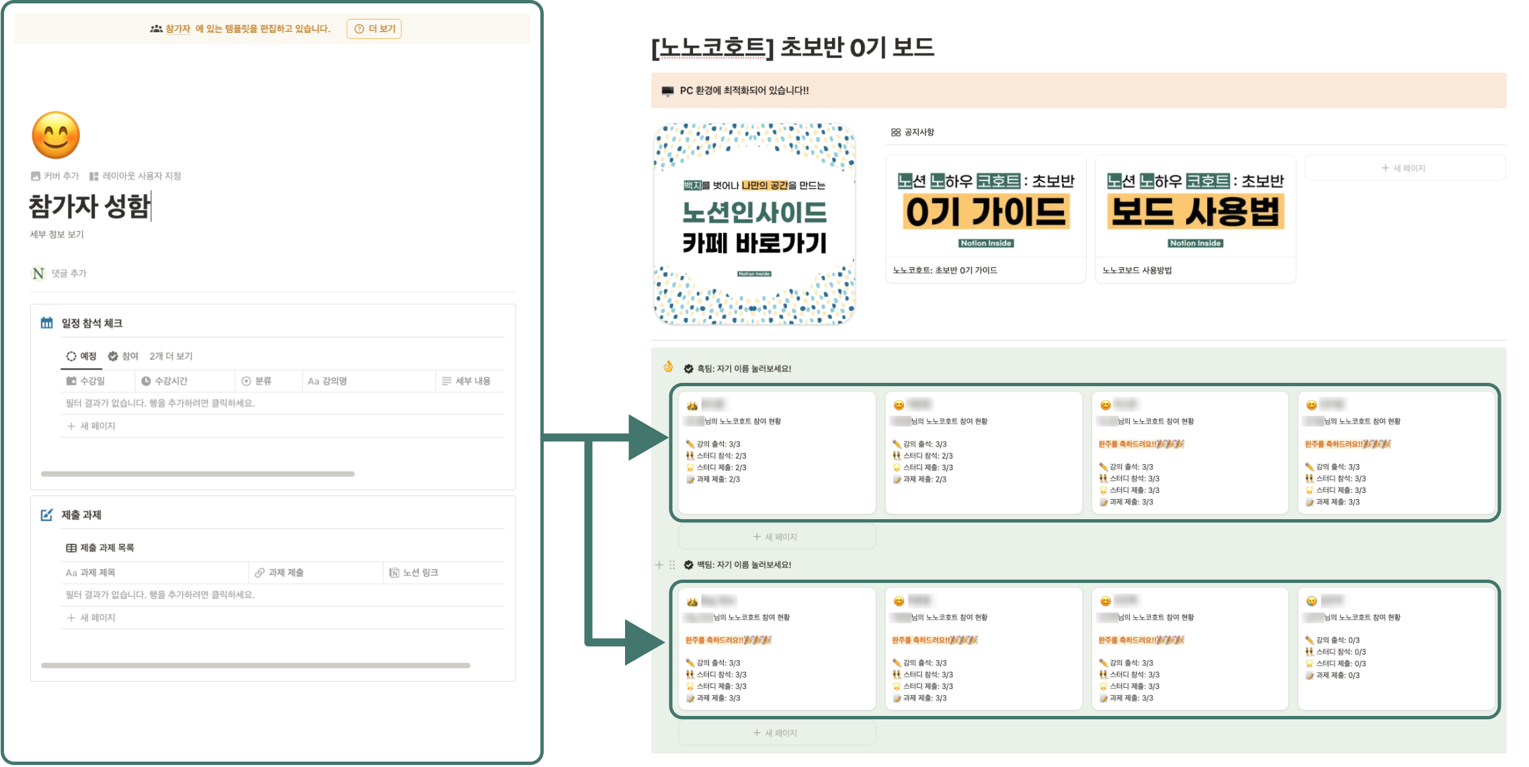Image resolution: width=1529 pixels, height=767 pixels.
Task: Click the OK hand emoji icon
Action: [667, 366]
